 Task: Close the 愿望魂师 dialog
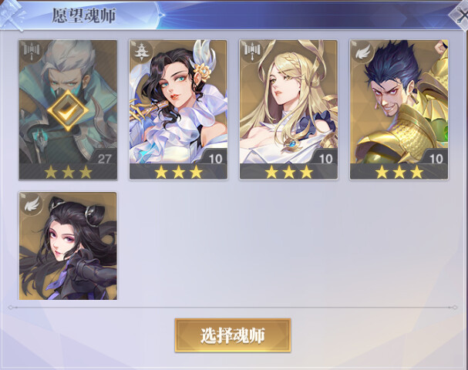point(460,15)
